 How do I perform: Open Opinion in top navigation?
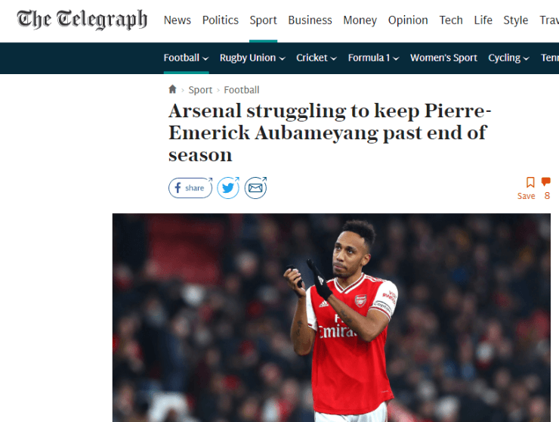[408, 20]
